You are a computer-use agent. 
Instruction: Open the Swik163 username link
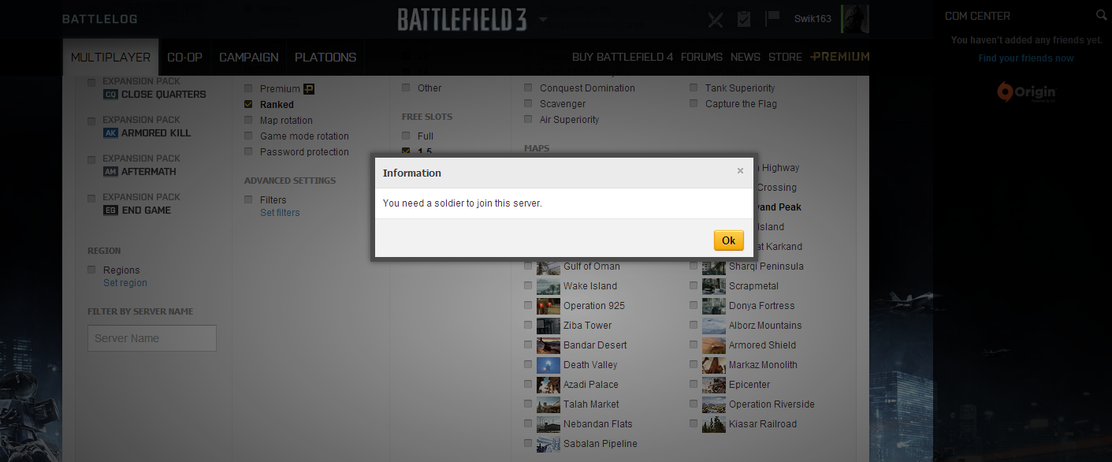[813, 19]
